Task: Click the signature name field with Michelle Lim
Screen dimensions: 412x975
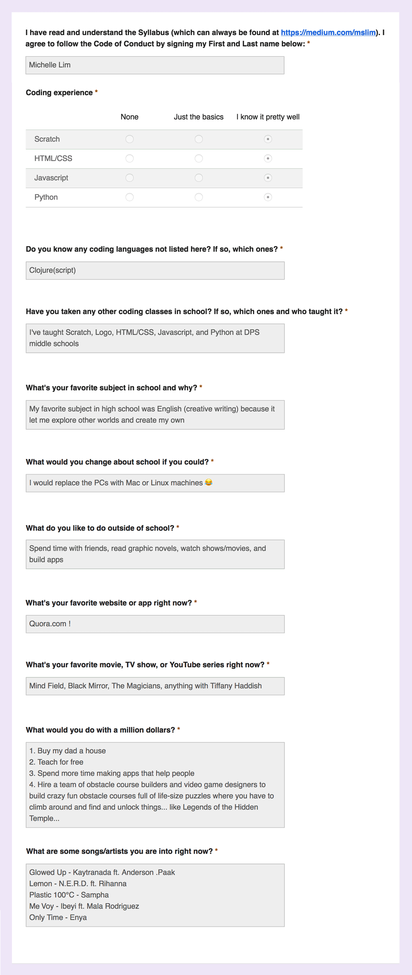Action: pos(155,65)
